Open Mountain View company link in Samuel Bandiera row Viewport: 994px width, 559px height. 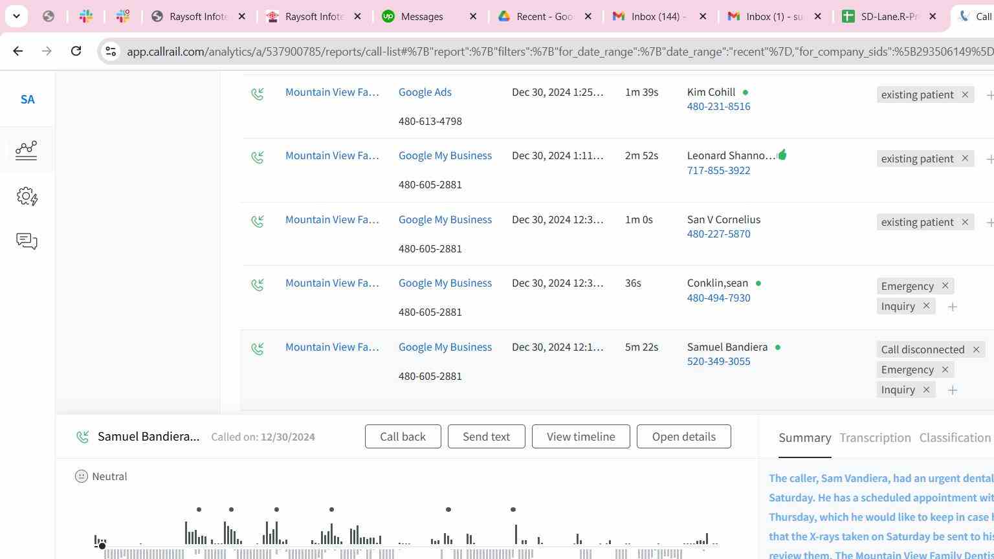pyautogui.click(x=332, y=347)
